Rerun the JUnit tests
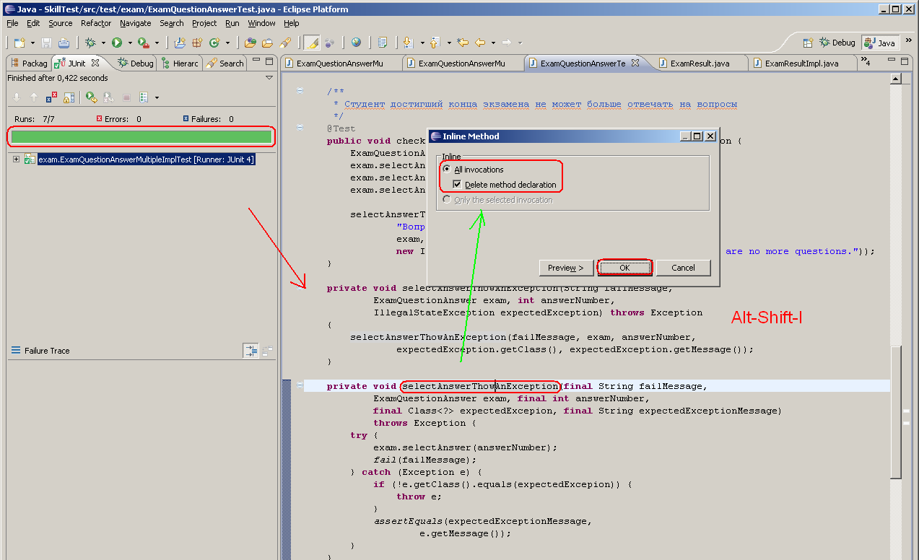Screen dimensions: 919x560 90,96
